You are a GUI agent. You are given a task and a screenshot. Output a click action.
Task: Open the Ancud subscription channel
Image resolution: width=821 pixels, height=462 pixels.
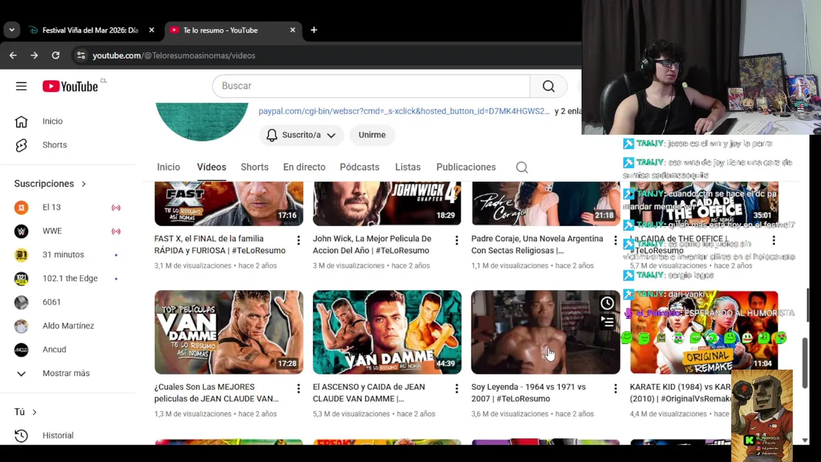coord(54,350)
